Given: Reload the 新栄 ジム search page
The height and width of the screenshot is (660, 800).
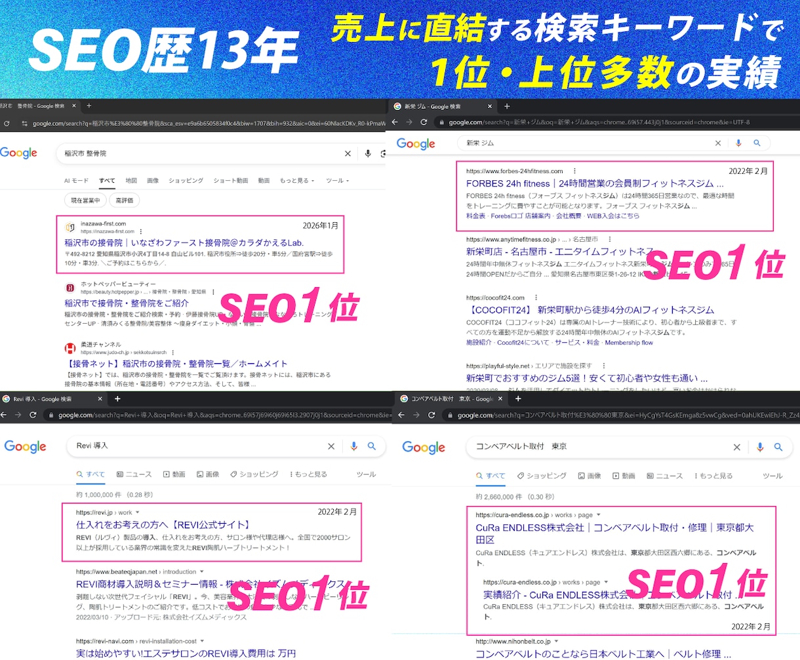Looking at the screenshot, I should (x=424, y=123).
